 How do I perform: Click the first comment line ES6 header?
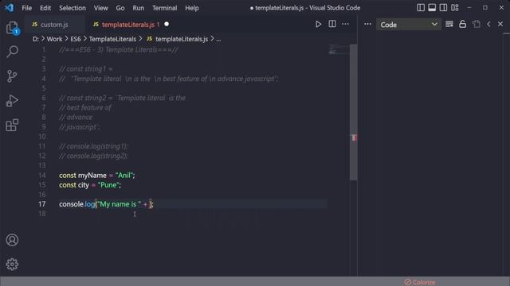coord(119,50)
